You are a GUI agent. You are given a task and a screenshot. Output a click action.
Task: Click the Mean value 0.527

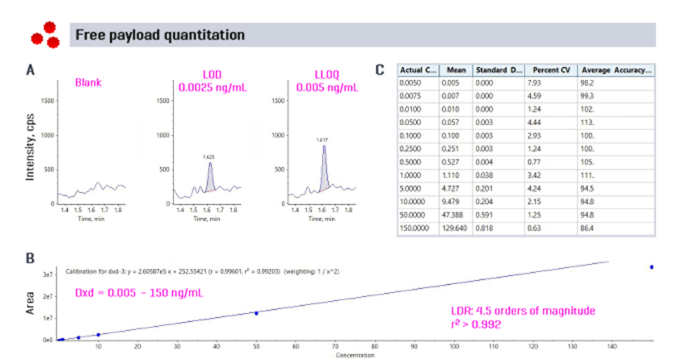point(450,162)
